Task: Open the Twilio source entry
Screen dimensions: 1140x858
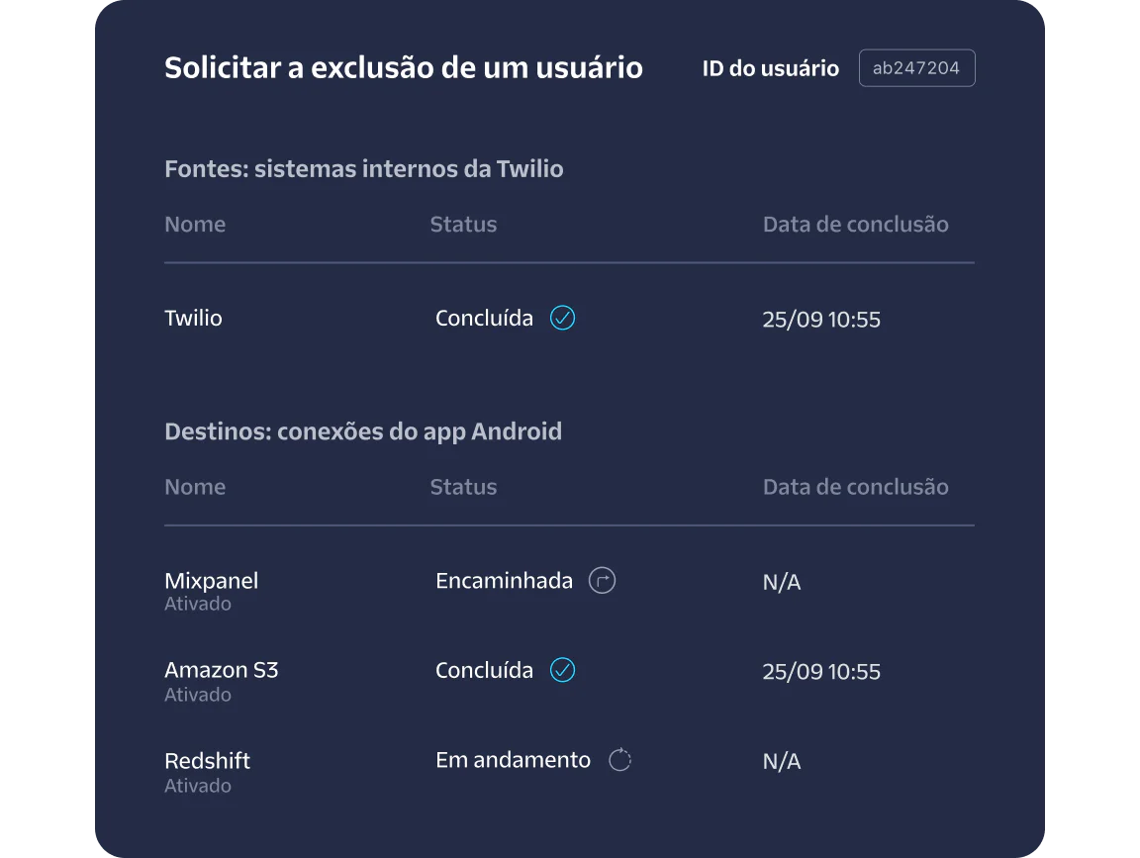Action: 193,318
